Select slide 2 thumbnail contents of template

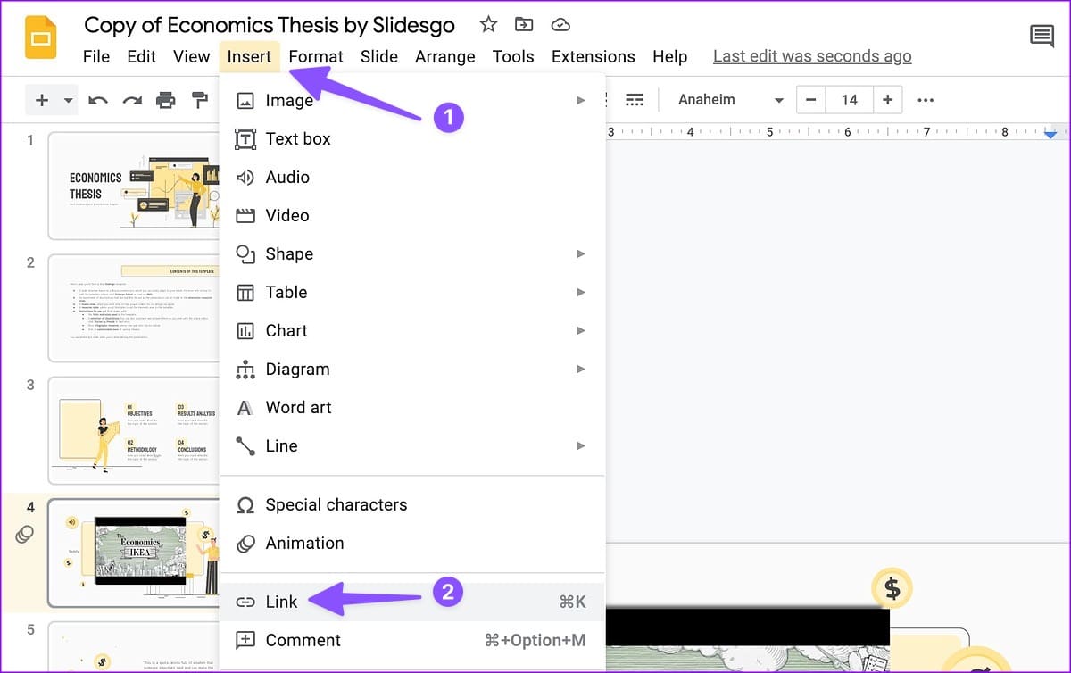[x=134, y=308]
